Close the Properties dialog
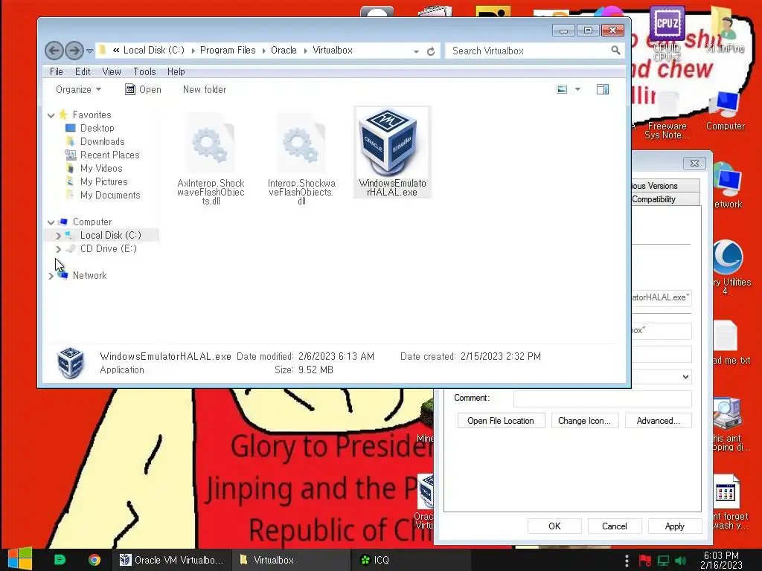This screenshot has width=762, height=571. (694, 163)
